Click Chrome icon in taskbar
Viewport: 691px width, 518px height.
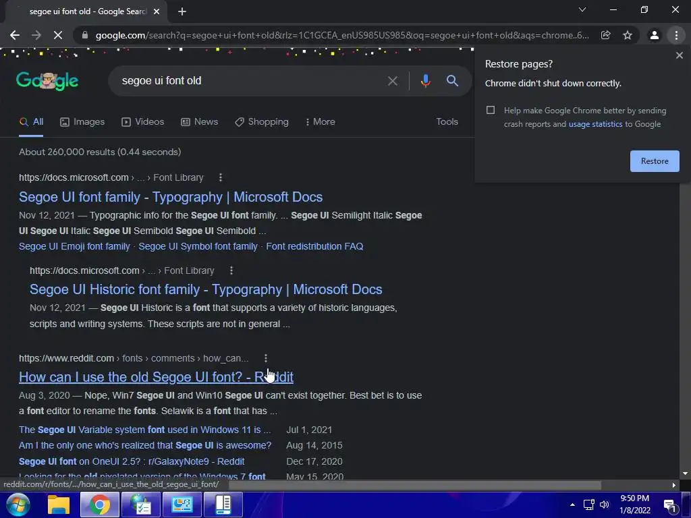click(100, 505)
